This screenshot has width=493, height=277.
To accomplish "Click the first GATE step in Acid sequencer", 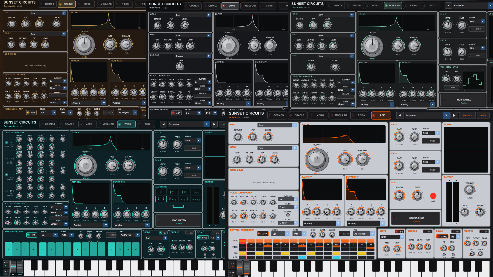I will (x=243, y=241).
